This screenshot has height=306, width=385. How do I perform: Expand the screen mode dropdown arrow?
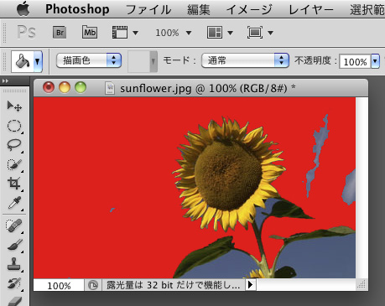coord(270,33)
